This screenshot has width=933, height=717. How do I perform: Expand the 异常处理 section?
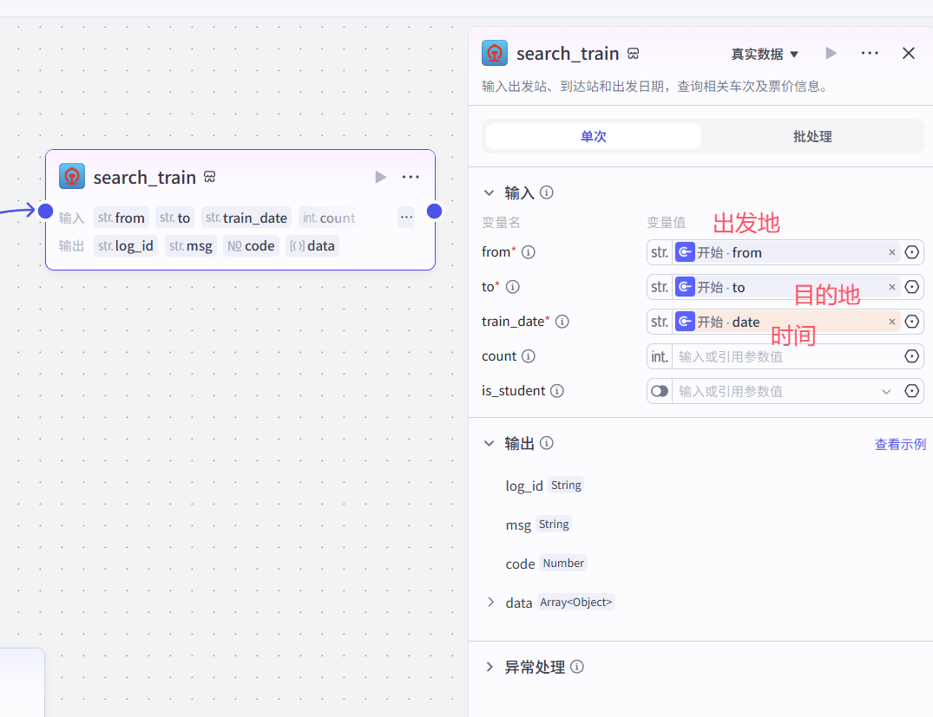point(489,667)
